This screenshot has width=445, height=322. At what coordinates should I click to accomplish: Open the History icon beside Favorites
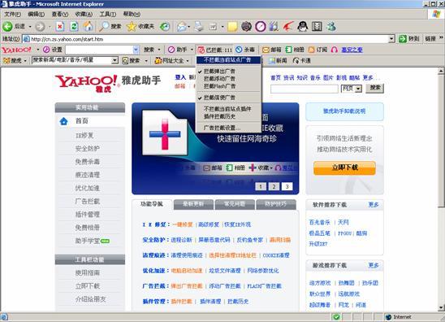coord(165,27)
